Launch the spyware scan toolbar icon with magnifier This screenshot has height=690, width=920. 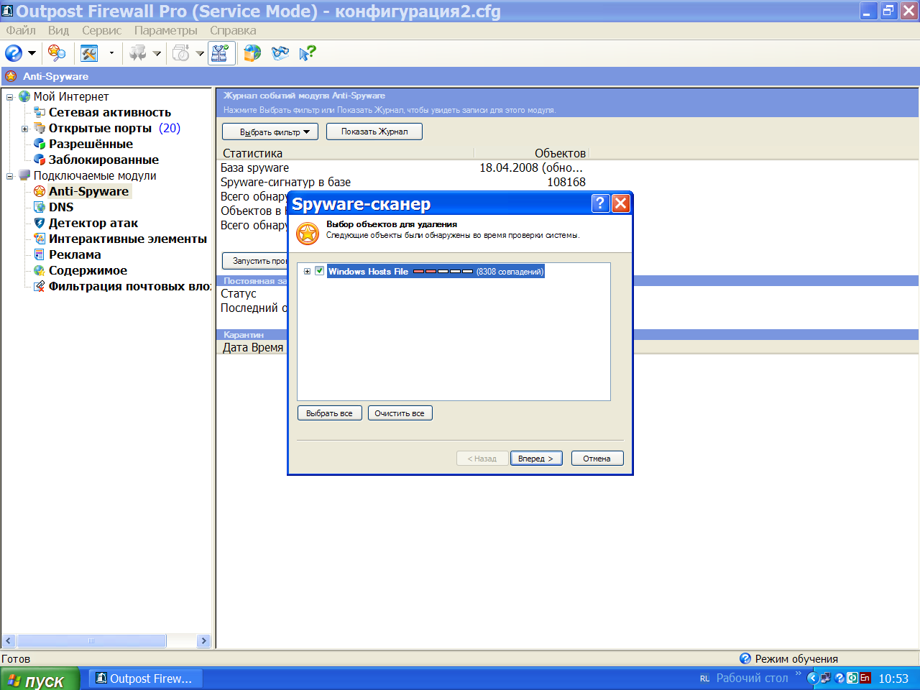coord(57,53)
